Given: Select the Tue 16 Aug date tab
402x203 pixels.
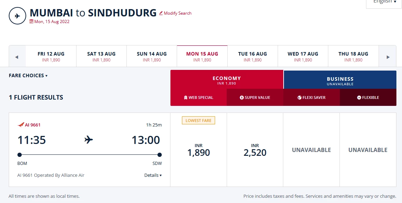Looking at the screenshot, I should pos(253,57).
